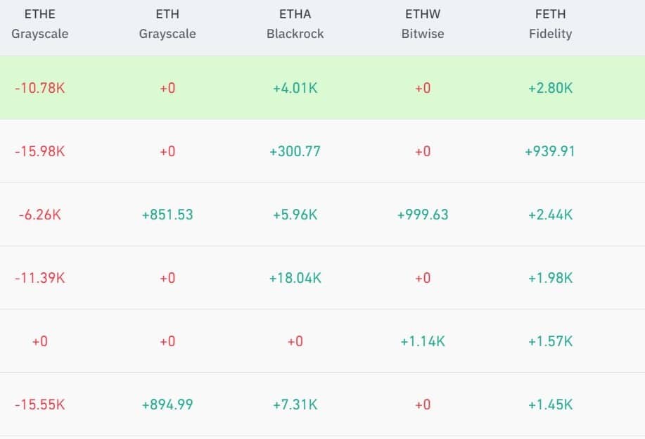Click the +939.91 Fidelity value
The image size is (645, 439).
coord(550,151)
